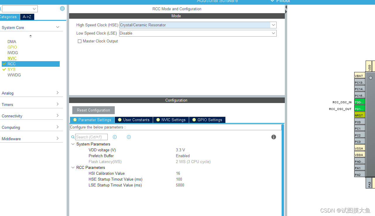Select the RCC peripheral in System Core
375x216 pixels.
[12, 64]
